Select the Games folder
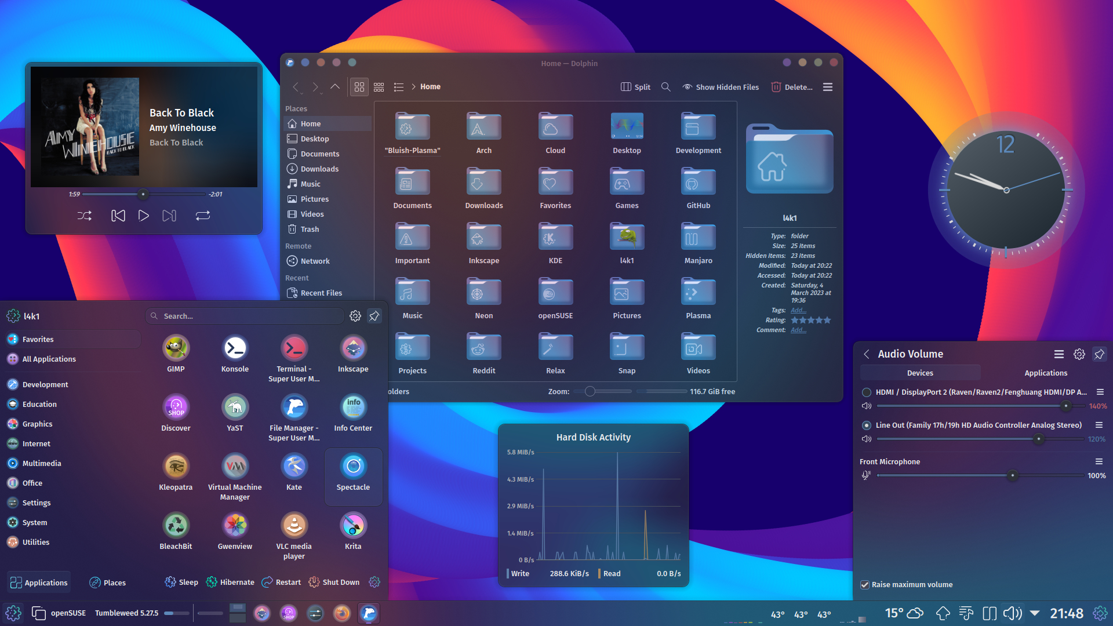Image resolution: width=1113 pixels, height=626 pixels. click(627, 188)
